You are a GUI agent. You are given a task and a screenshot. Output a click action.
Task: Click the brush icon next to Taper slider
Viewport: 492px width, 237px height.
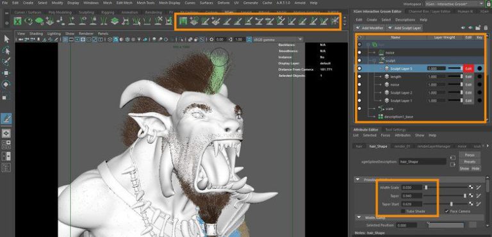(478, 195)
